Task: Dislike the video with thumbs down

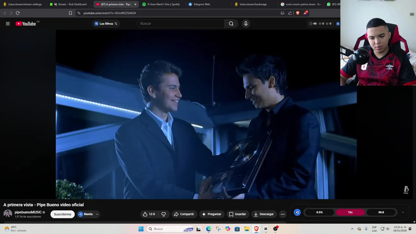Action: pos(163,214)
